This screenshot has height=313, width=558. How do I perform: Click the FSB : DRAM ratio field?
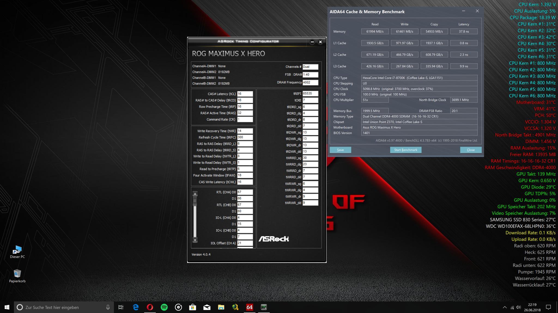point(310,74)
